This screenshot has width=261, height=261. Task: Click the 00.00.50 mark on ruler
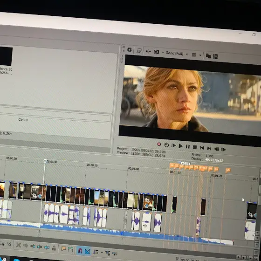pos(92,165)
